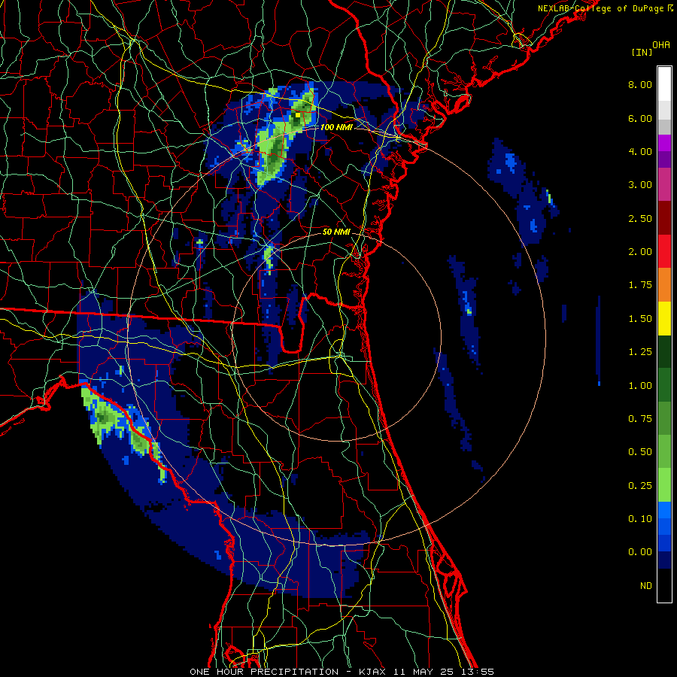Click the 8.00 legend value

pyautogui.click(x=640, y=84)
